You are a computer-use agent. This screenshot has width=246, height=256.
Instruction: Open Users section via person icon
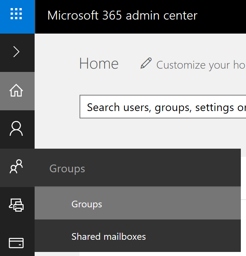[x=16, y=128]
